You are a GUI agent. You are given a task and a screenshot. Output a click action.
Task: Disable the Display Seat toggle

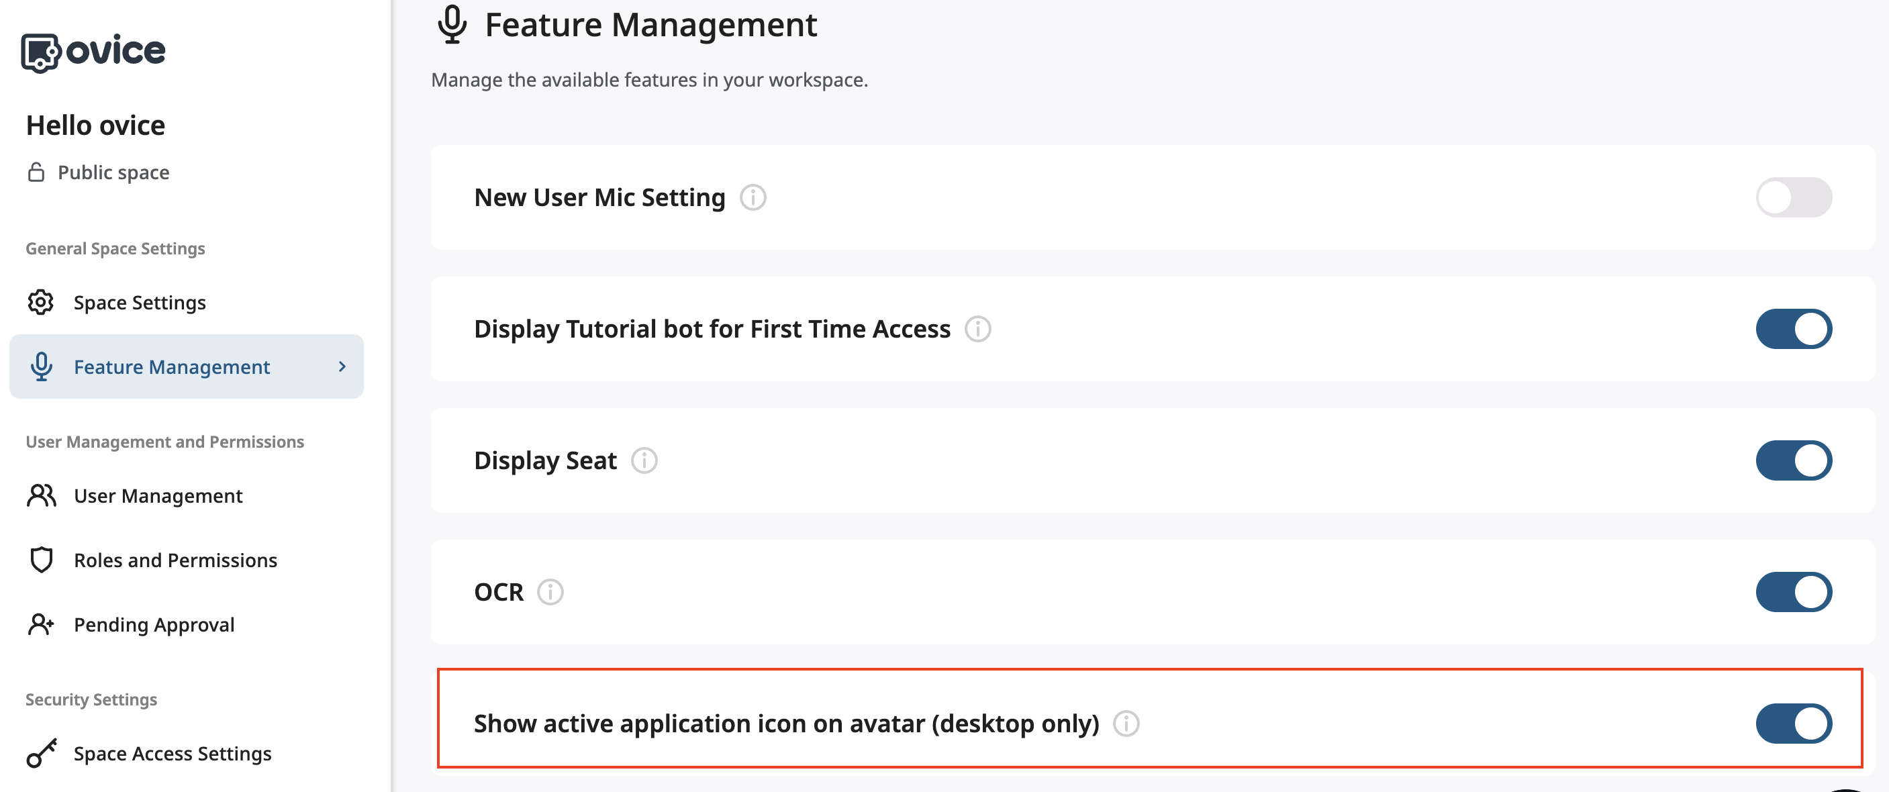pos(1794,460)
